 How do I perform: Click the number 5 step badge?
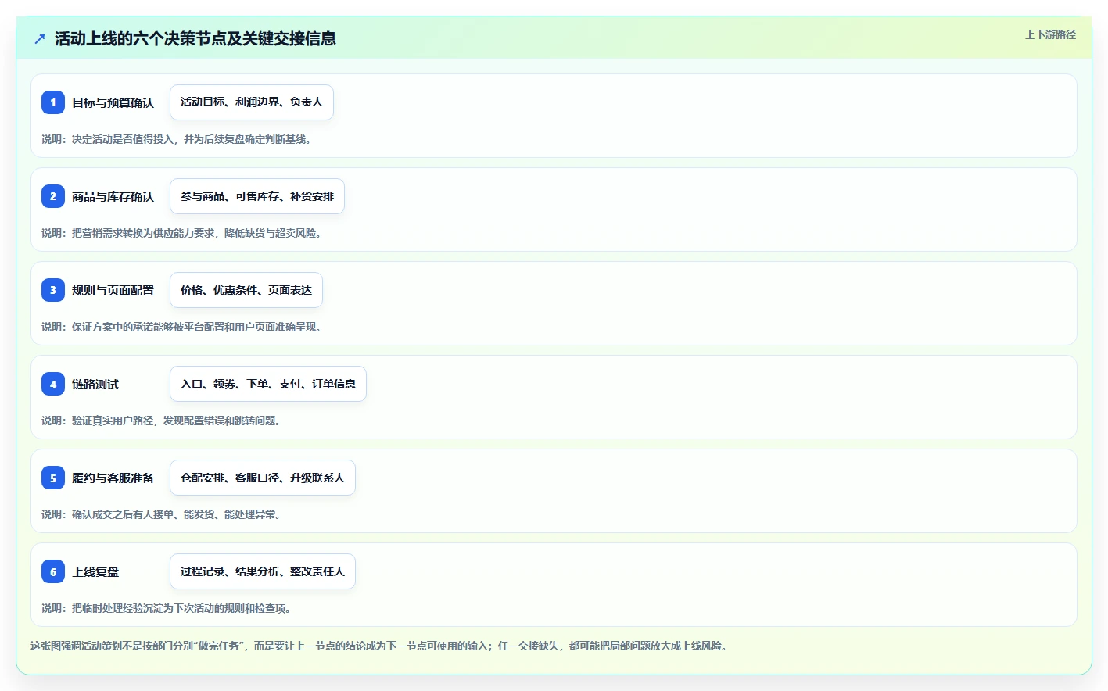(53, 478)
